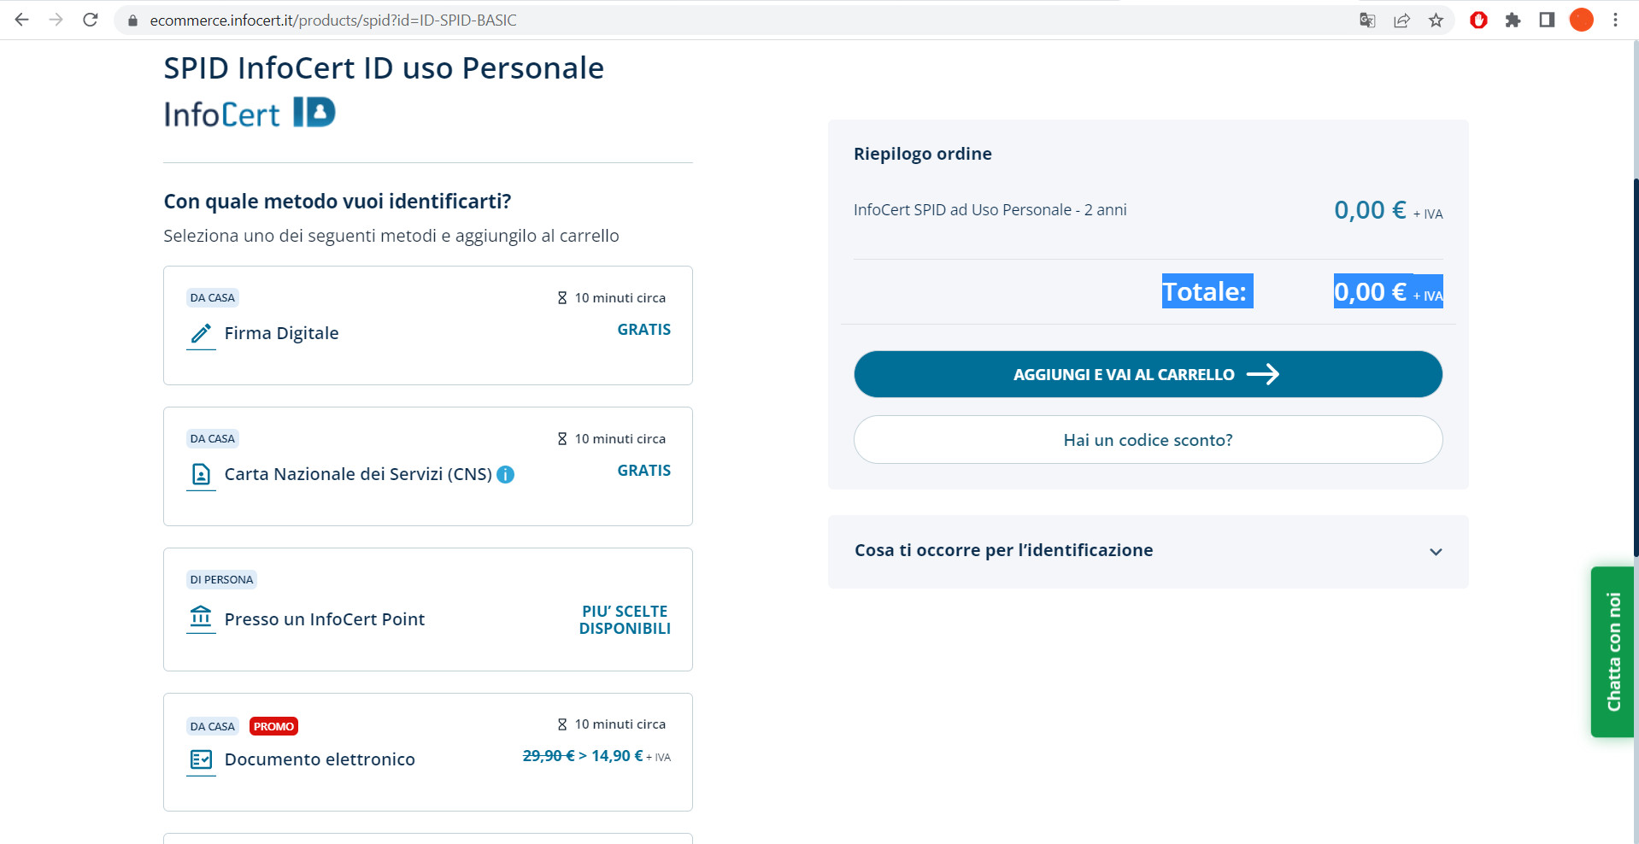Click the share arrow icon in the toolbar
The width and height of the screenshot is (1639, 844).
point(1401,20)
